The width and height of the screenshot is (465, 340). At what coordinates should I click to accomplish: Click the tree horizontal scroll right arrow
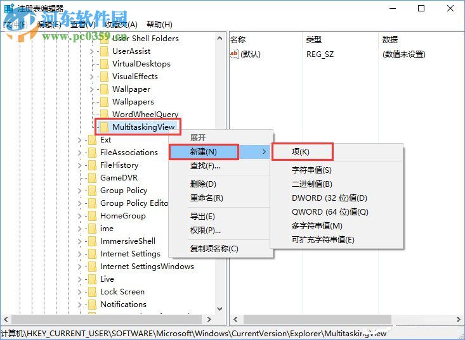(x=209, y=319)
